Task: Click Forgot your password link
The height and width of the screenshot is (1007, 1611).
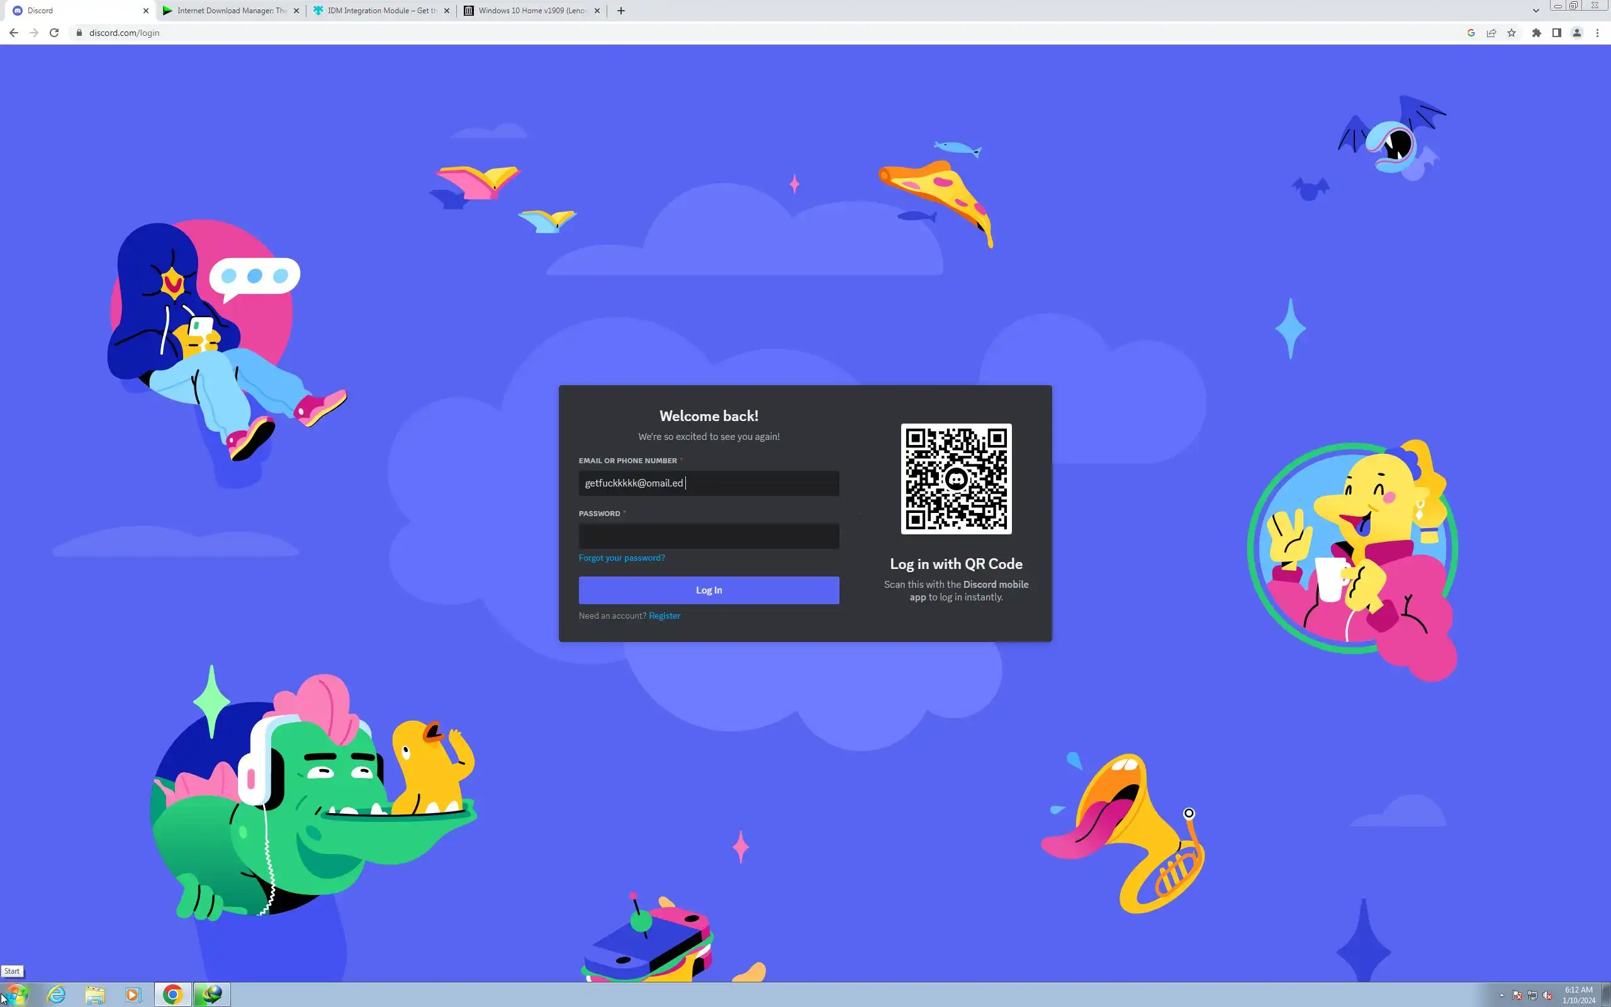Action: coord(621,558)
